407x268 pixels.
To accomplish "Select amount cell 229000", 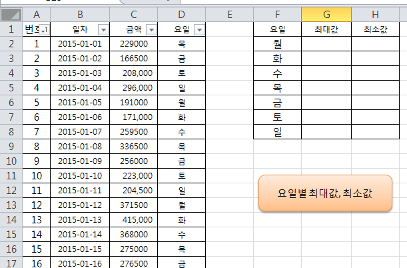I will 133,44.
